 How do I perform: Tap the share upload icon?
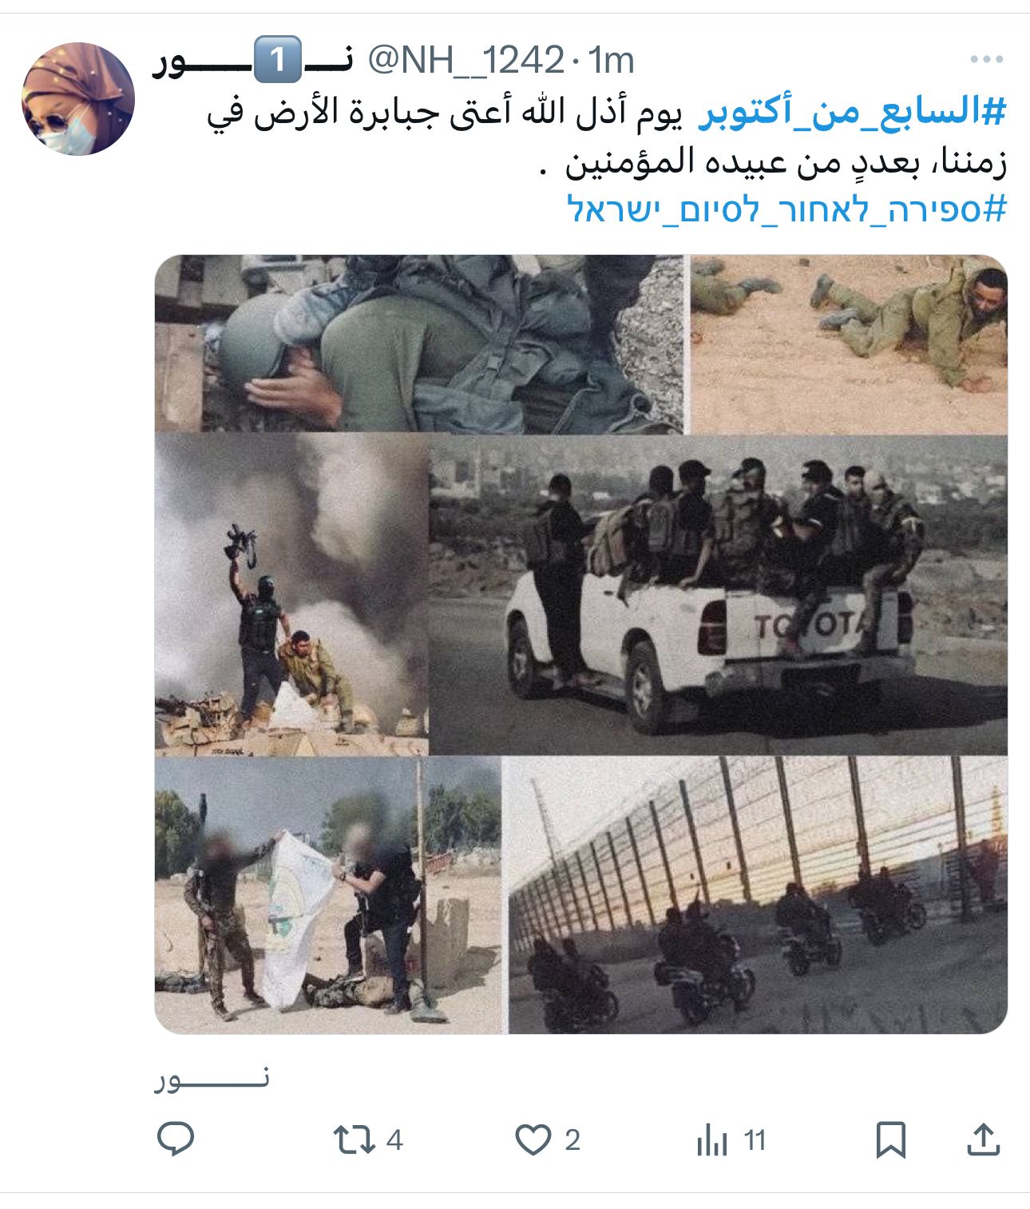point(983,1140)
